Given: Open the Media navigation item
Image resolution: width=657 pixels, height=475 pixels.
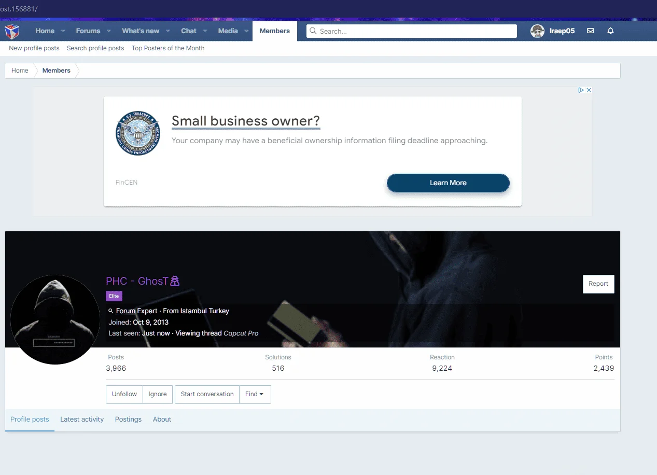Looking at the screenshot, I should (x=228, y=31).
